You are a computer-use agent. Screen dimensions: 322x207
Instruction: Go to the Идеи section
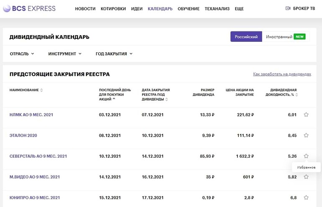(137, 9)
